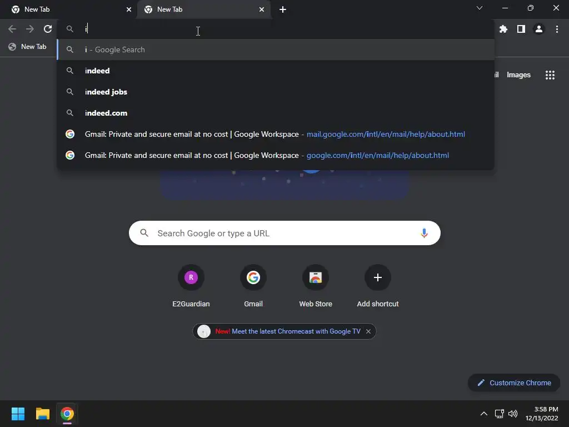Click the Chrome taskbar icon
The height and width of the screenshot is (427, 569).
point(67,414)
